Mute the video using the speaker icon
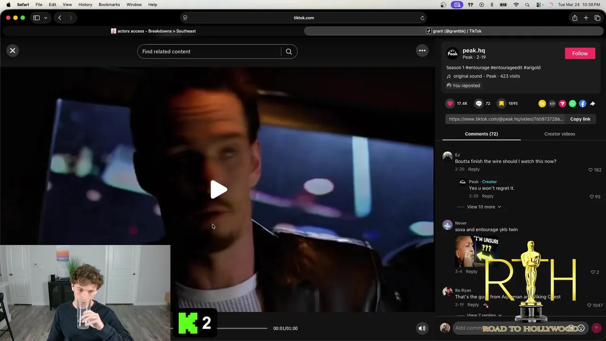This screenshot has height=341, width=606. pyautogui.click(x=422, y=328)
